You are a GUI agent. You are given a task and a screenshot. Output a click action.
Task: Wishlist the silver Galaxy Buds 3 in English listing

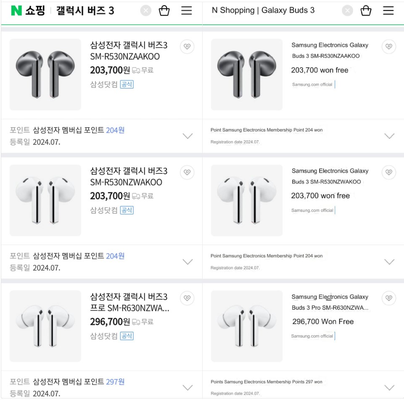coord(389,47)
